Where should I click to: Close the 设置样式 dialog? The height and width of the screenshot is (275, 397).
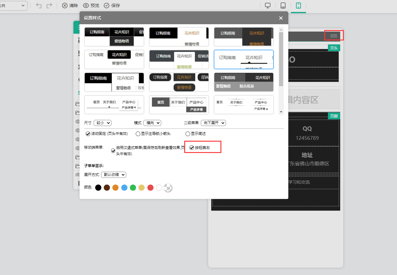tap(281, 18)
